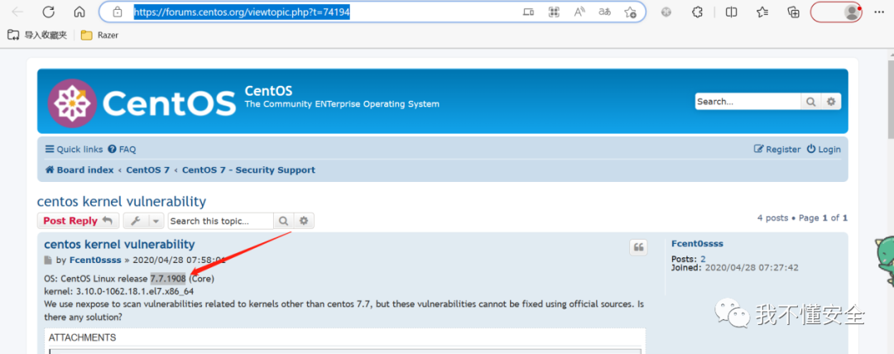The width and height of the screenshot is (894, 354).
Task: Click the forum URL in address bar
Action: pos(242,12)
